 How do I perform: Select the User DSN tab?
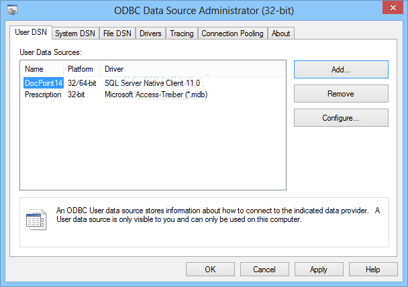tap(31, 32)
